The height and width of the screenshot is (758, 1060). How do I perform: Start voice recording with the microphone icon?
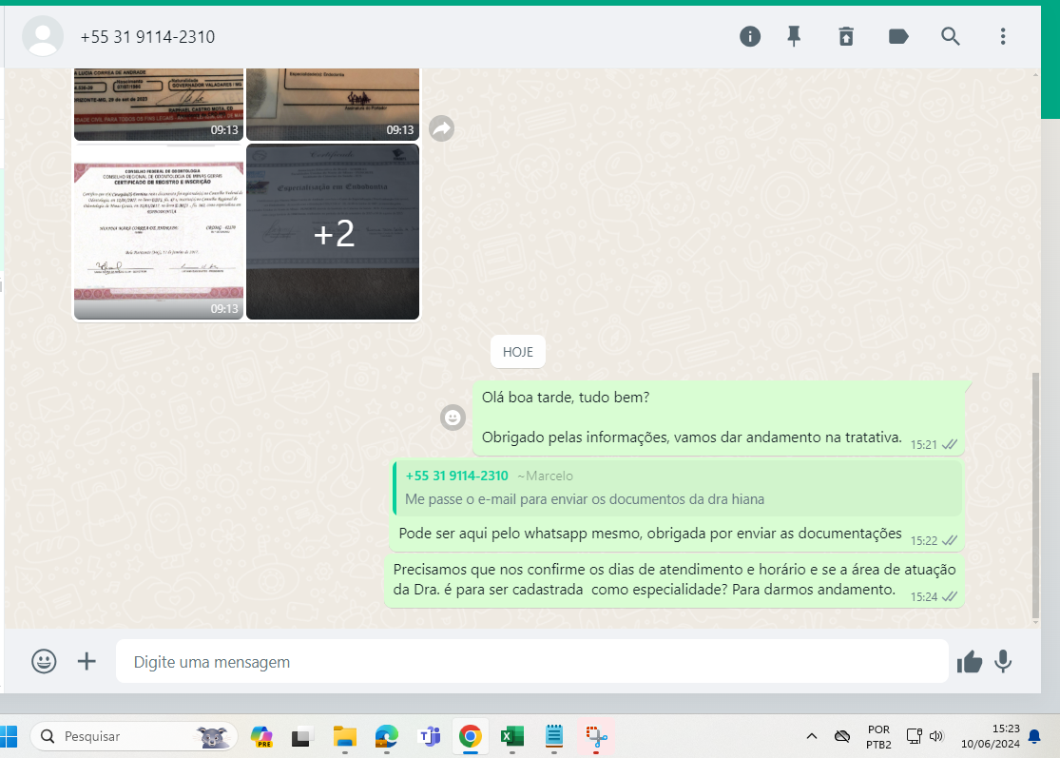click(x=1003, y=661)
